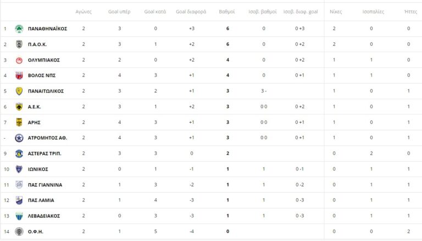Click the Ατρόμητος star crest icon

click(x=19, y=138)
